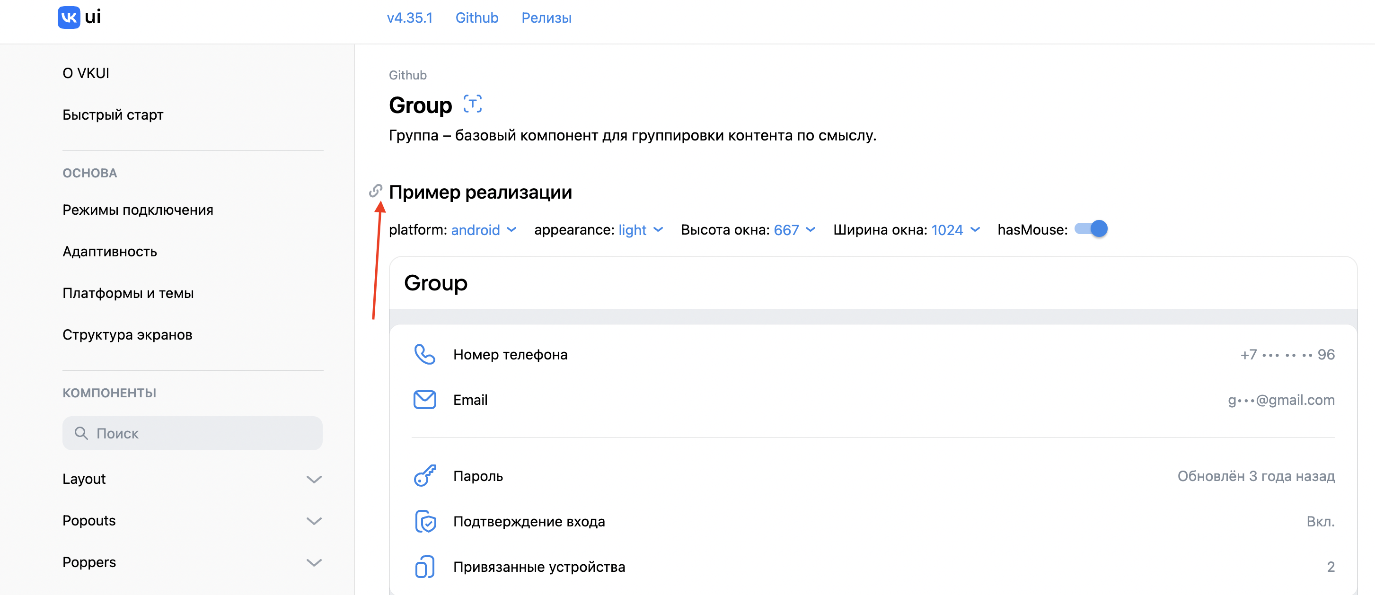The height and width of the screenshot is (595, 1375).
Task: Click the phone icon for Номер телефона
Action: coord(424,354)
